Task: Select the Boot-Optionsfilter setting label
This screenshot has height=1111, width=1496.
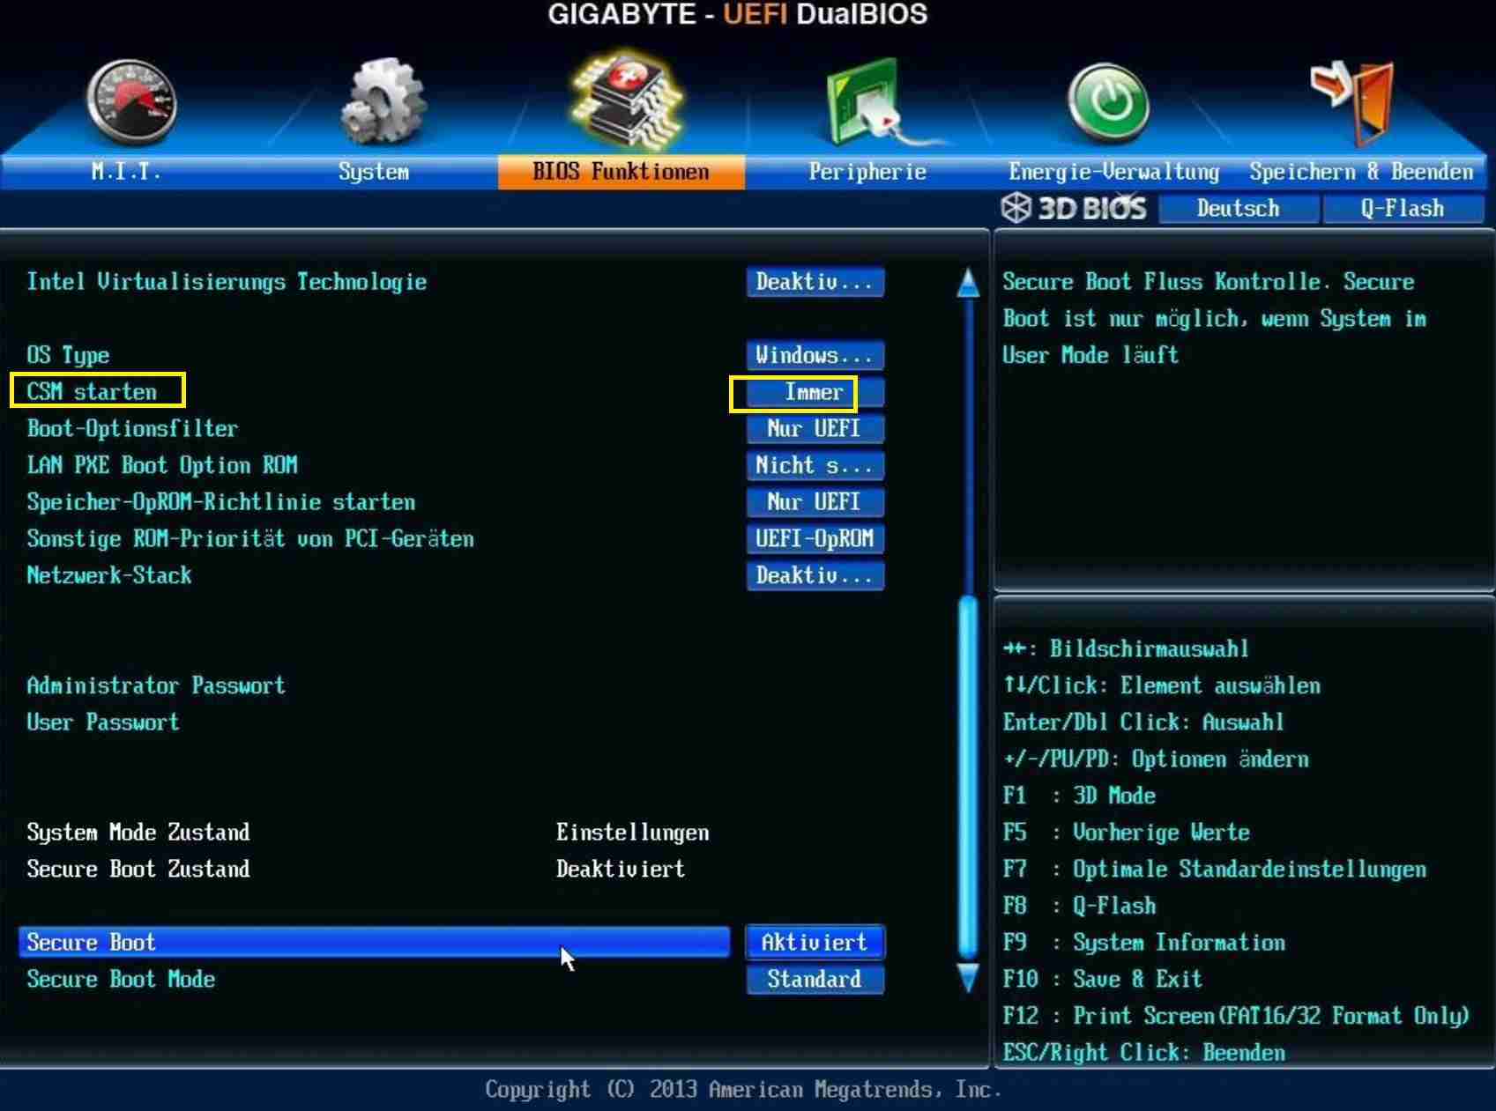Action: point(132,429)
